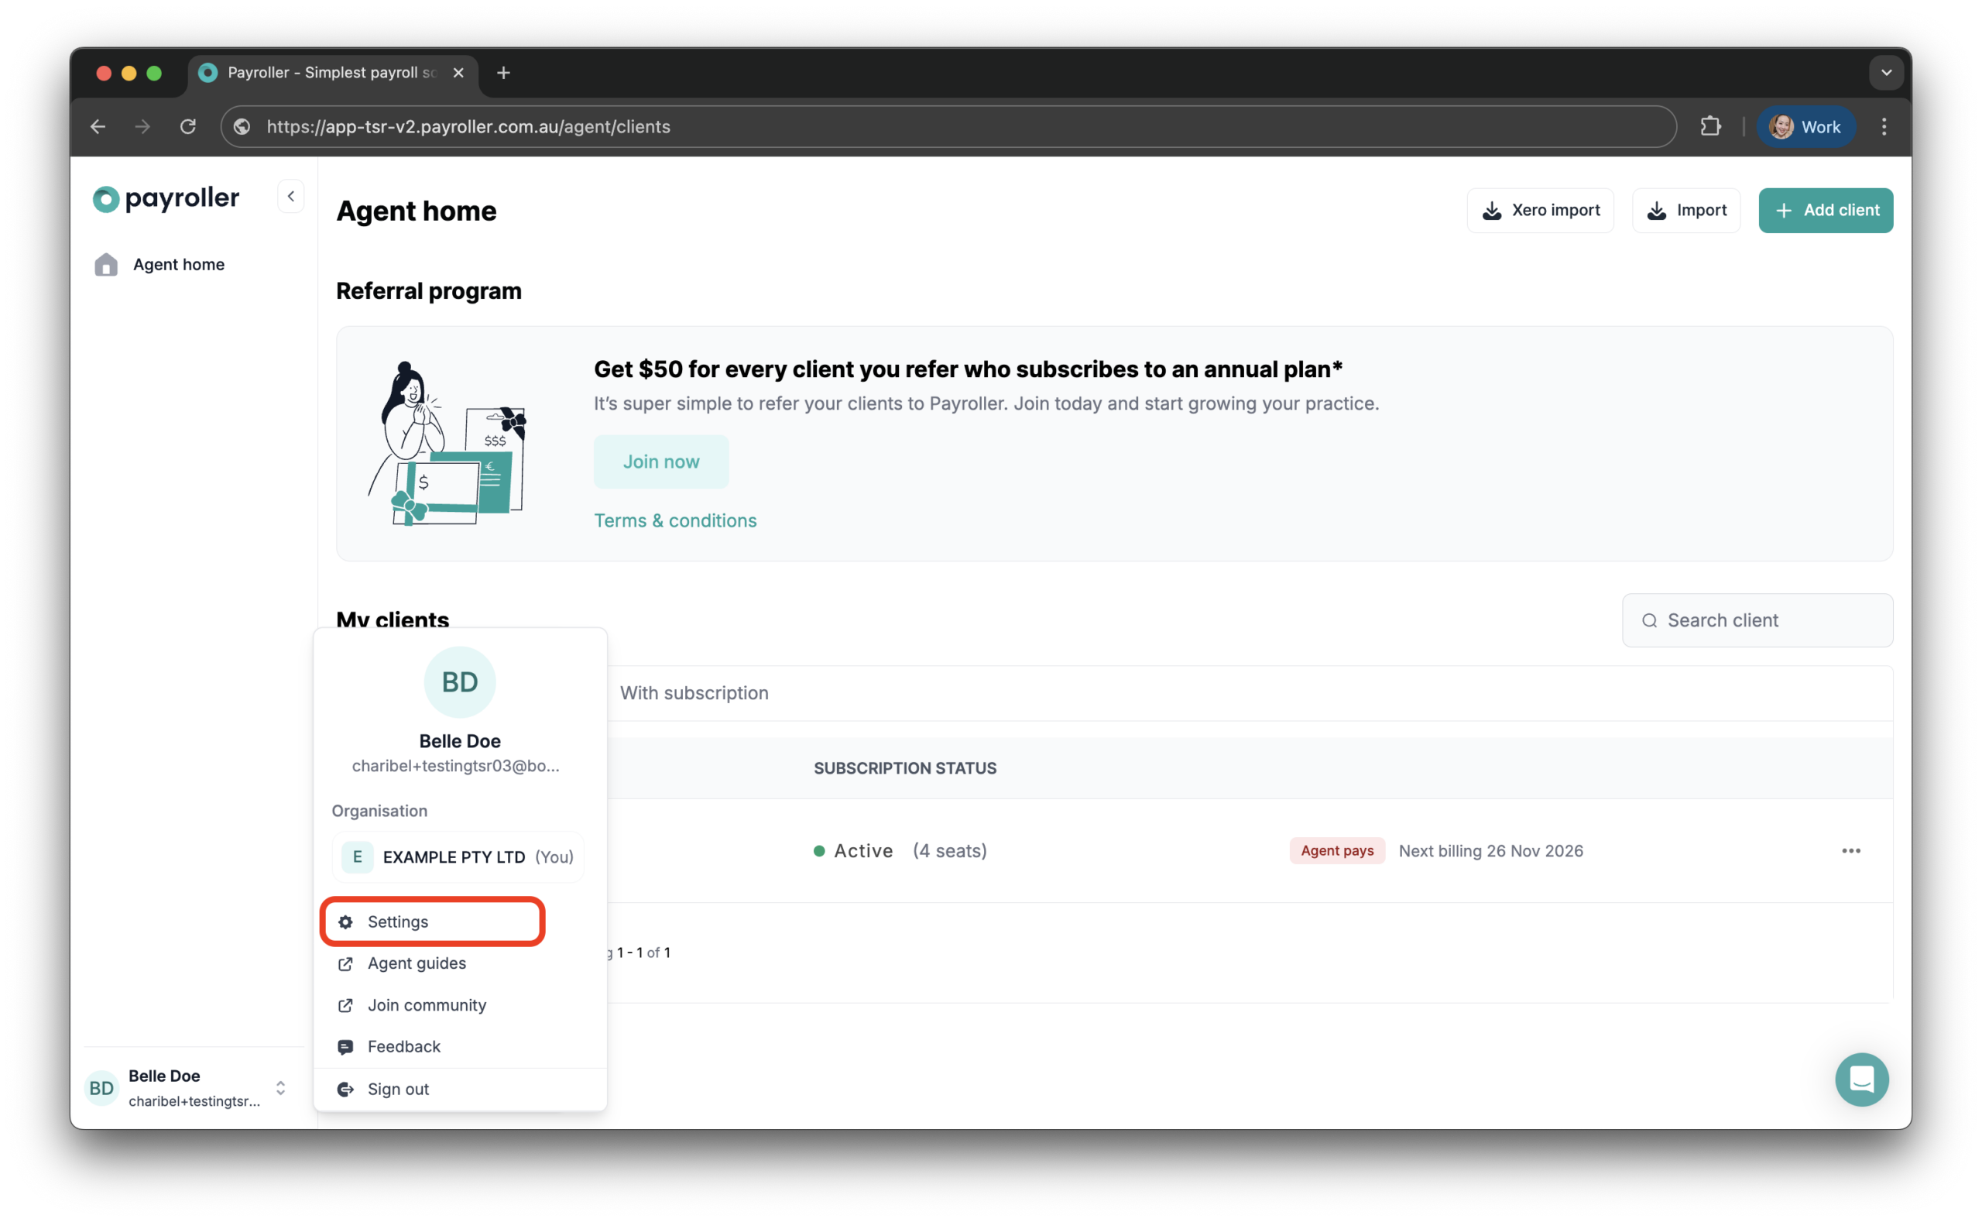Viewport: 1982px width, 1222px height.
Task: Open the Terms & conditions link
Action: pos(675,520)
